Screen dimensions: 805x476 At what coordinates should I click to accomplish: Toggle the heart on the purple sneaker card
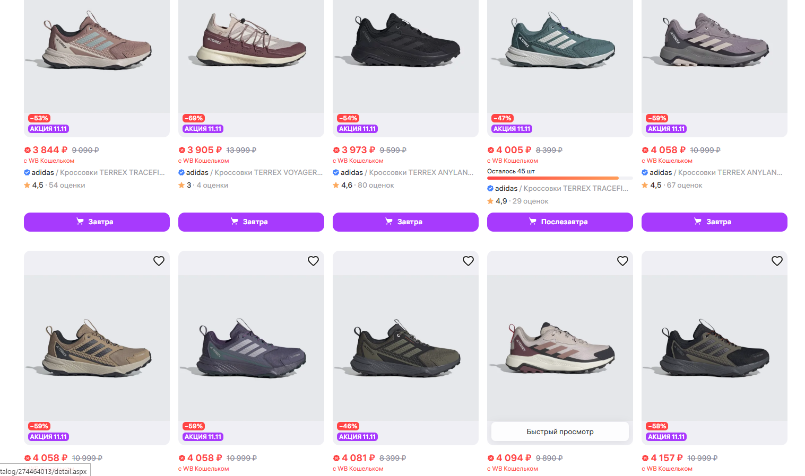pyautogui.click(x=313, y=261)
